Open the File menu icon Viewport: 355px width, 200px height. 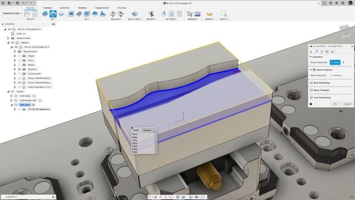click(x=9, y=3)
